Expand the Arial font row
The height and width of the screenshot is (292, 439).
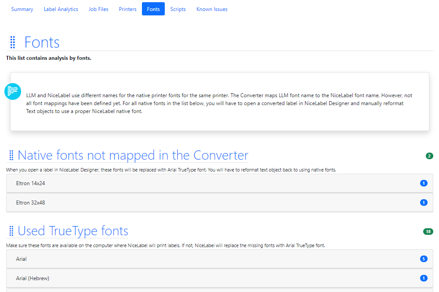(220, 259)
